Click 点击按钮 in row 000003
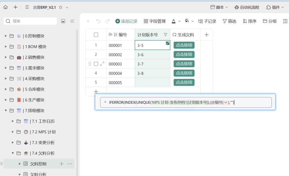289x176 pixels. pos(184,64)
